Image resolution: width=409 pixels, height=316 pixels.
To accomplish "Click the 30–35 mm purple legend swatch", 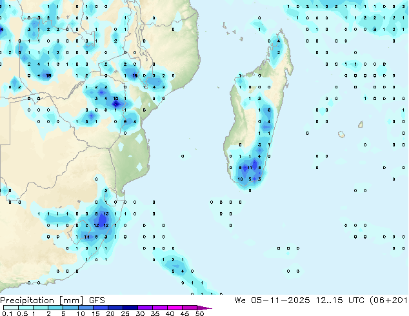I will point(145,308).
